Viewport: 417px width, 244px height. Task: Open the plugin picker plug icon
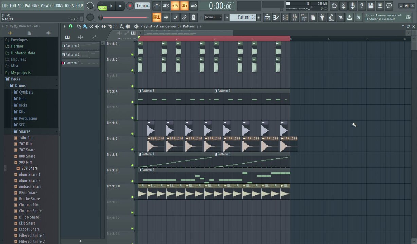[322, 17]
